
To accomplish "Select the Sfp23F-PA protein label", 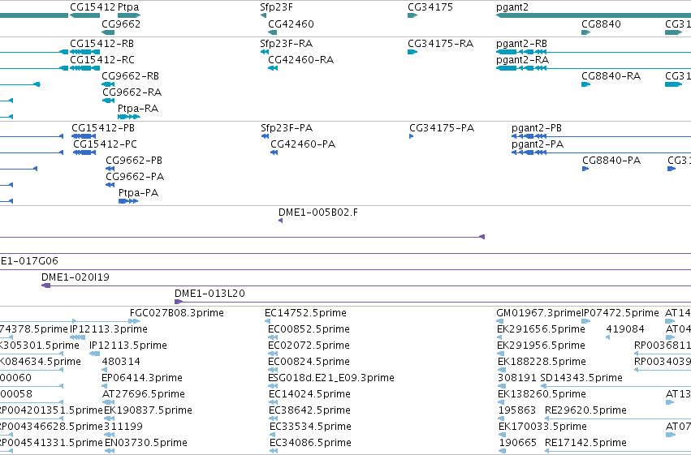I will 287,128.
